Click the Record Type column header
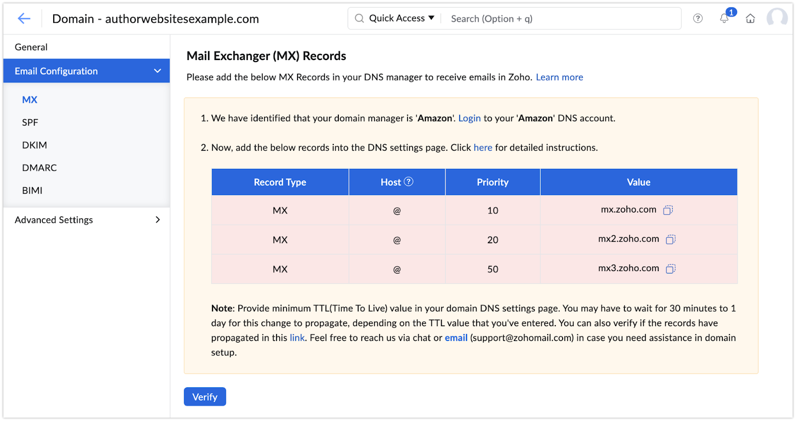The width and height of the screenshot is (796, 421). point(280,182)
